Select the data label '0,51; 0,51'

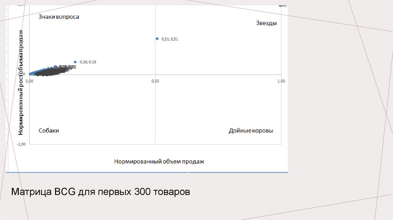(x=170, y=39)
